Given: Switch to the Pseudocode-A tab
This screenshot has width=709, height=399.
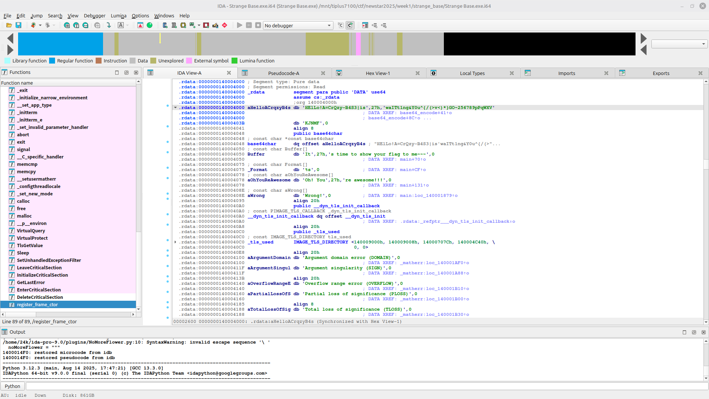Looking at the screenshot, I should pyautogui.click(x=283, y=73).
